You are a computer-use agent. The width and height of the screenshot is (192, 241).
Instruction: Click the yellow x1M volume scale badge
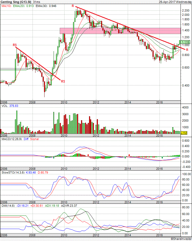(x=184, y=133)
